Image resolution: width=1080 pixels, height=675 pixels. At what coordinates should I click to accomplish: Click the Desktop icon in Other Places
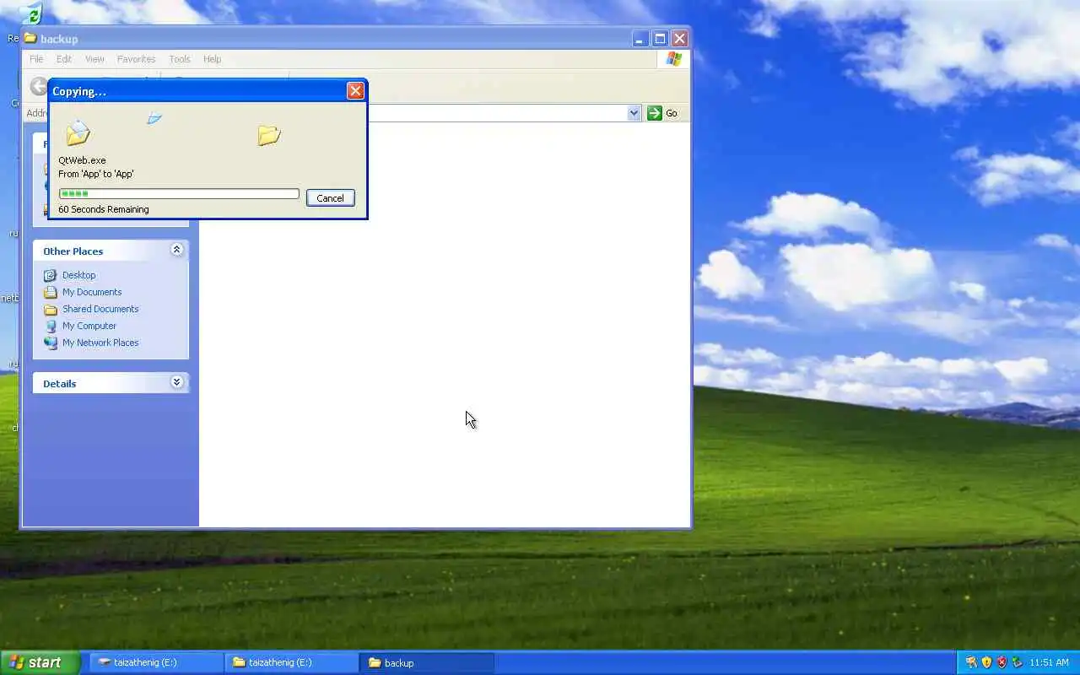(x=51, y=275)
